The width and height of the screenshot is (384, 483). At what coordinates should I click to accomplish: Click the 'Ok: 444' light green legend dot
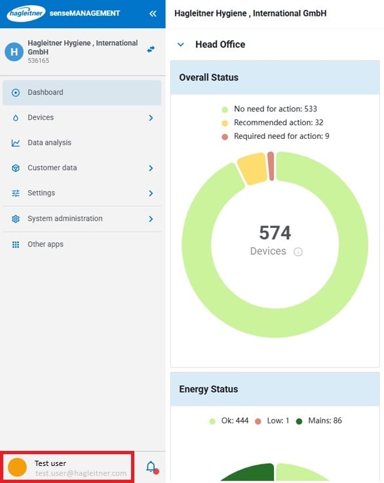[212, 421]
